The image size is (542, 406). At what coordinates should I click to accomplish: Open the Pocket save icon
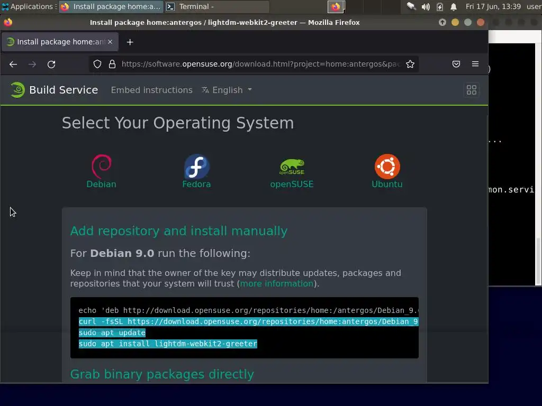pyautogui.click(x=456, y=64)
